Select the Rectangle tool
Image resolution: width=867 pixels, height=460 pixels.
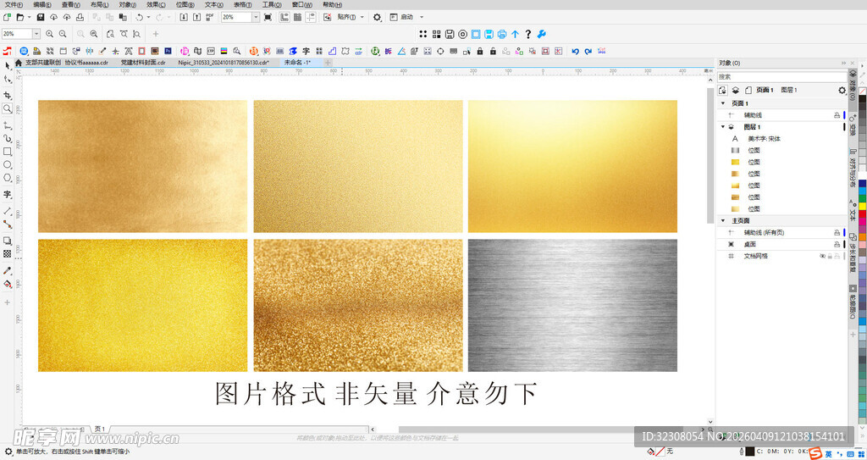[x=8, y=151]
